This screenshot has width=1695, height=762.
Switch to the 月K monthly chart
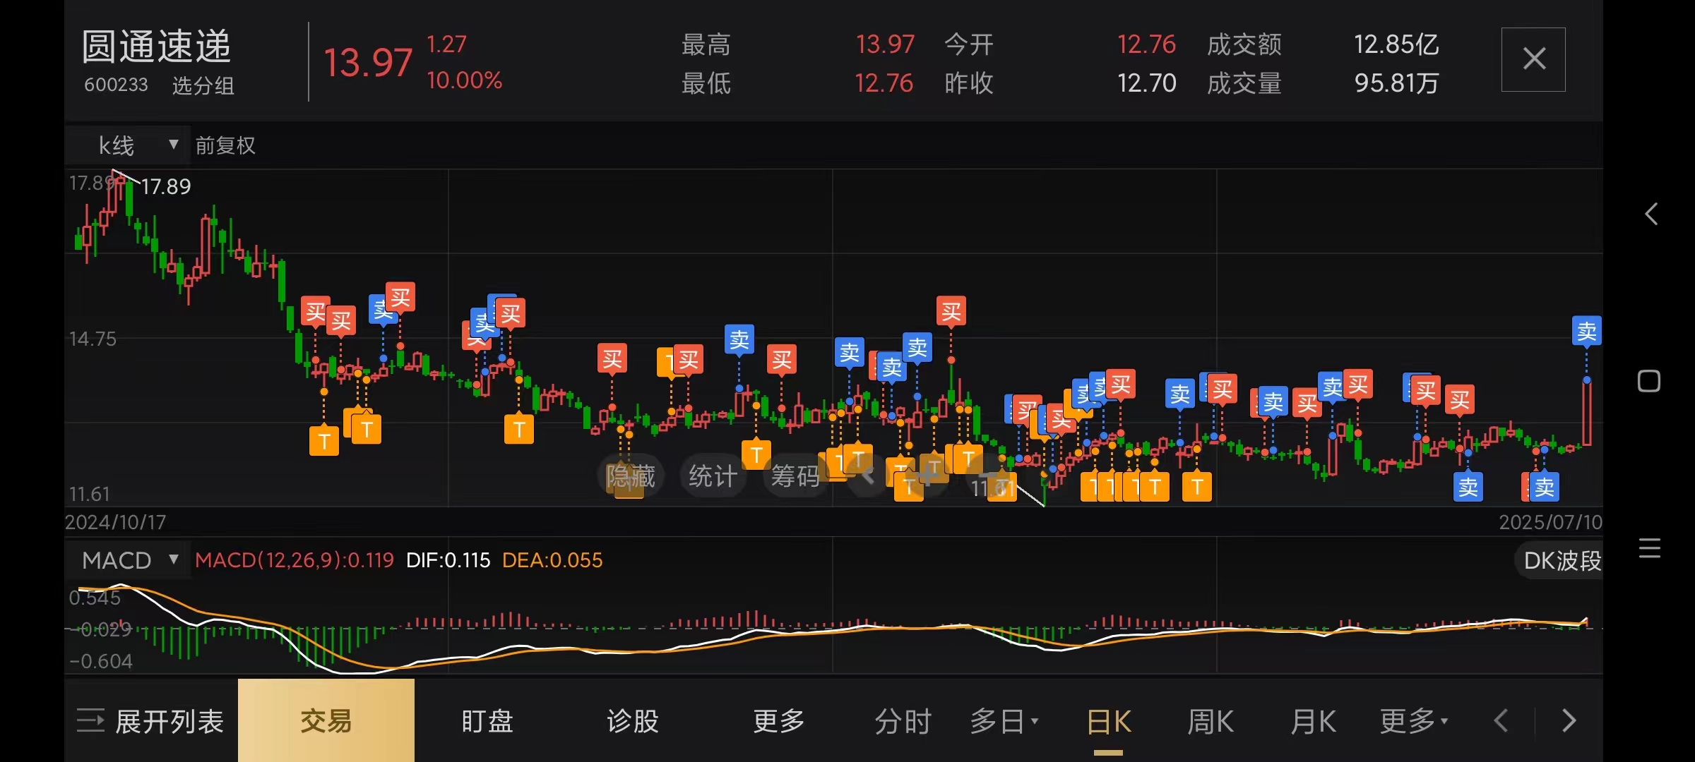click(x=1313, y=722)
